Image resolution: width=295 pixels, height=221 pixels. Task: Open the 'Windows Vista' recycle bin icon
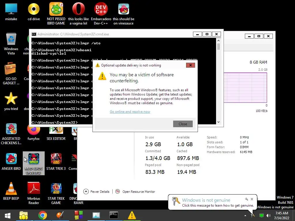11,44
